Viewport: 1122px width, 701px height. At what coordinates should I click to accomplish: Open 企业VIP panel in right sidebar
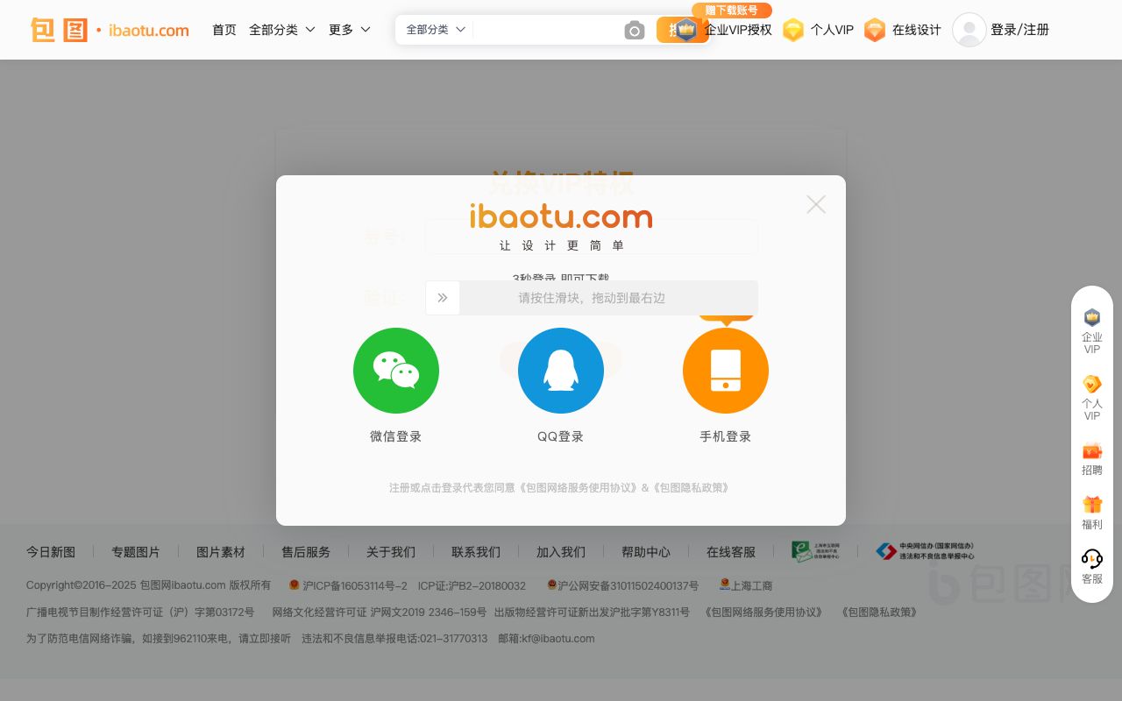(1092, 331)
